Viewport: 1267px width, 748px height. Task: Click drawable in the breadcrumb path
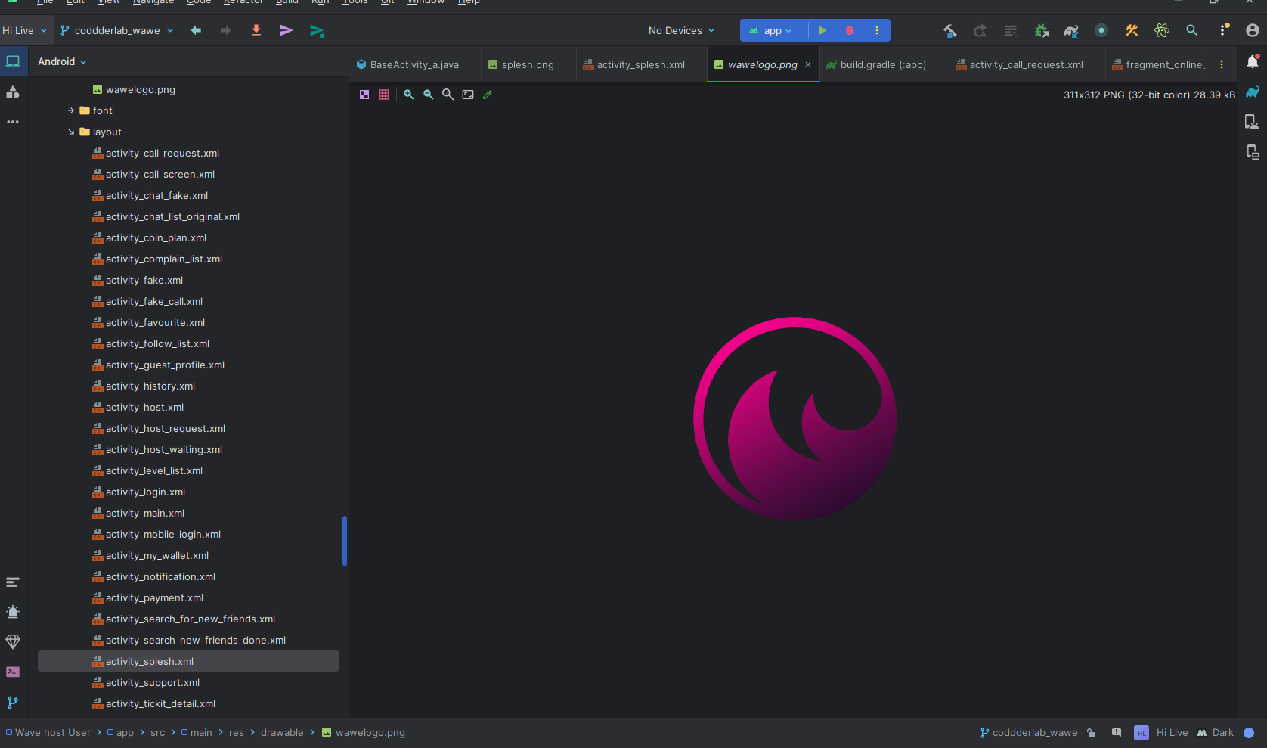(x=282, y=732)
